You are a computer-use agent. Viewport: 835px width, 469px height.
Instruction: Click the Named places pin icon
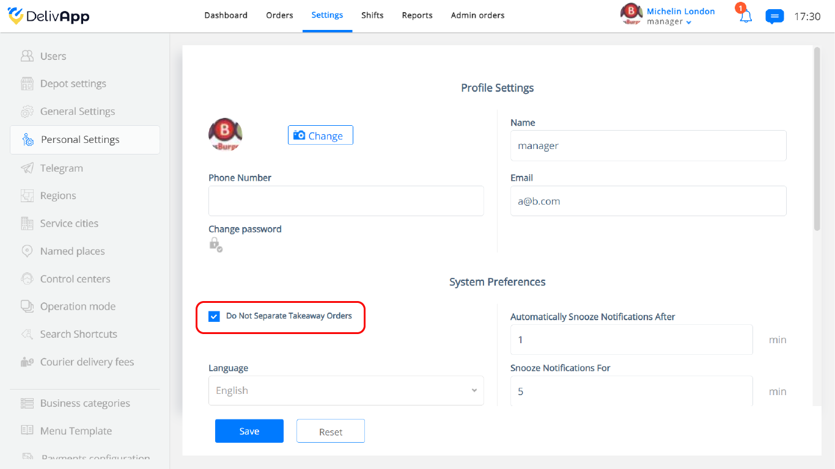pos(27,251)
